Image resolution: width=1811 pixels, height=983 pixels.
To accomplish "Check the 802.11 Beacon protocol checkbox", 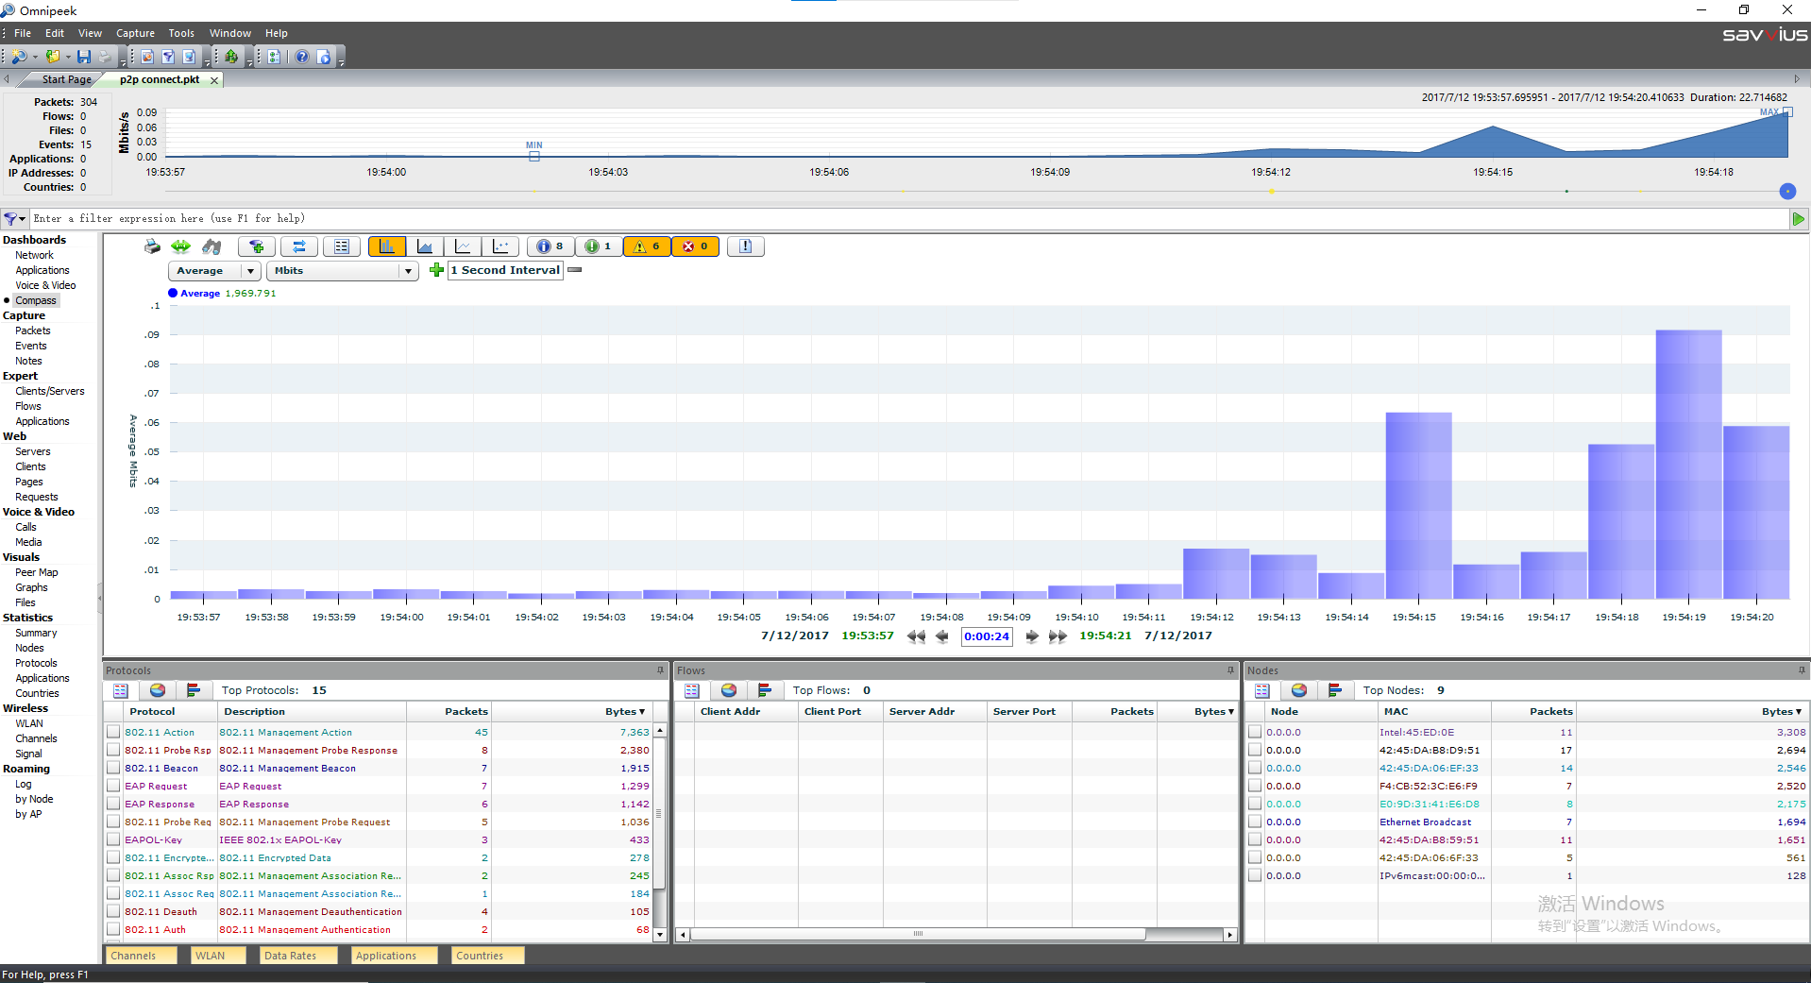I will pos(113,769).
